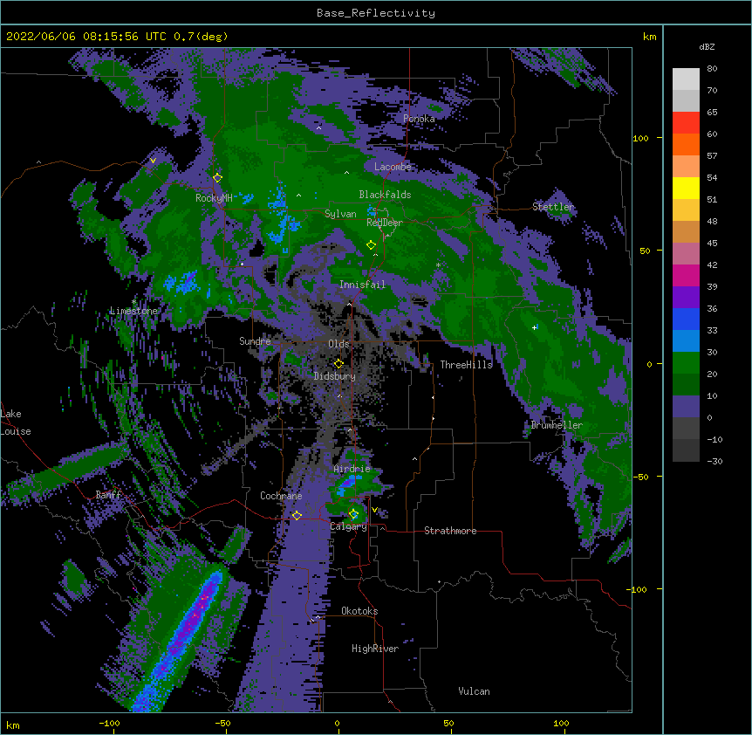
Task: Click the Lake Louise label
Action: click(16, 422)
